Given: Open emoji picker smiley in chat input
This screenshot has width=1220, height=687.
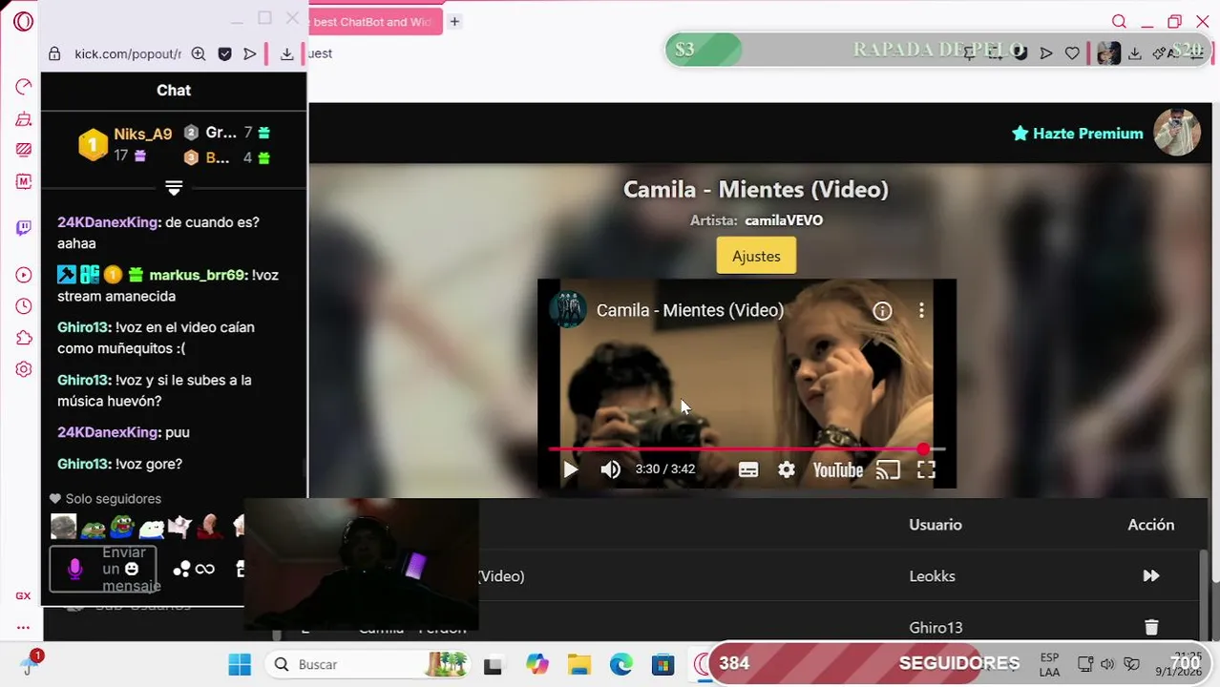Looking at the screenshot, I should click(132, 569).
